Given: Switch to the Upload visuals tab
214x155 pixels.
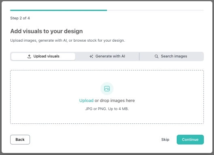Looking at the screenshot, I should tap(43, 56).
